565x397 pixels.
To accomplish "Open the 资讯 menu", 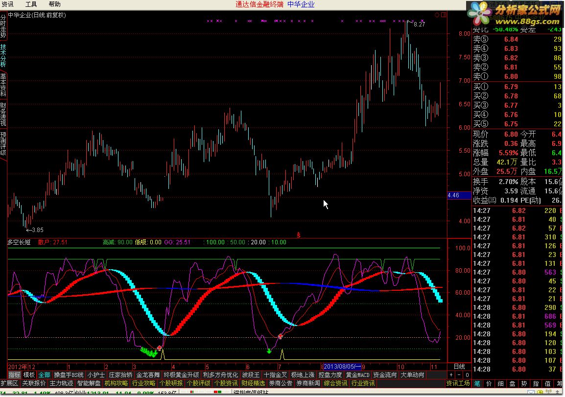I will click(7, 4).
